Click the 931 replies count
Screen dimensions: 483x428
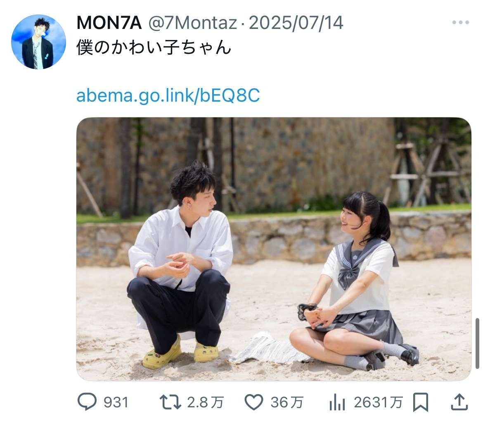(x=116, y=402)
